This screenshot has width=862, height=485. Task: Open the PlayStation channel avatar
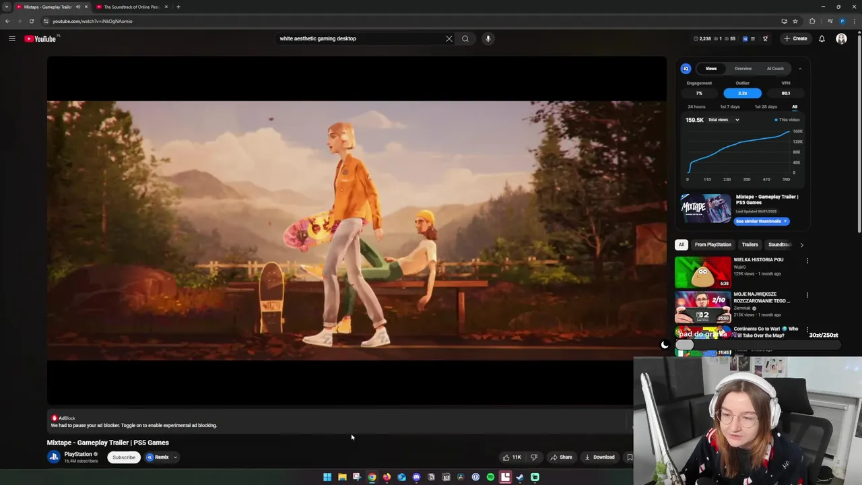pos(54,457)
